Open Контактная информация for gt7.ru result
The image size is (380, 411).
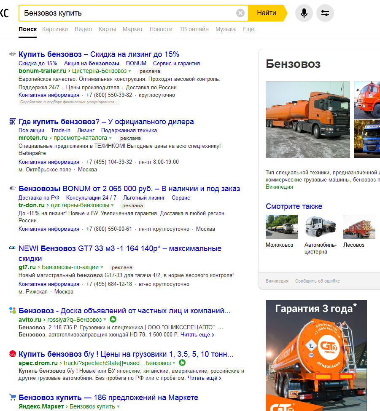click(49, 284)
